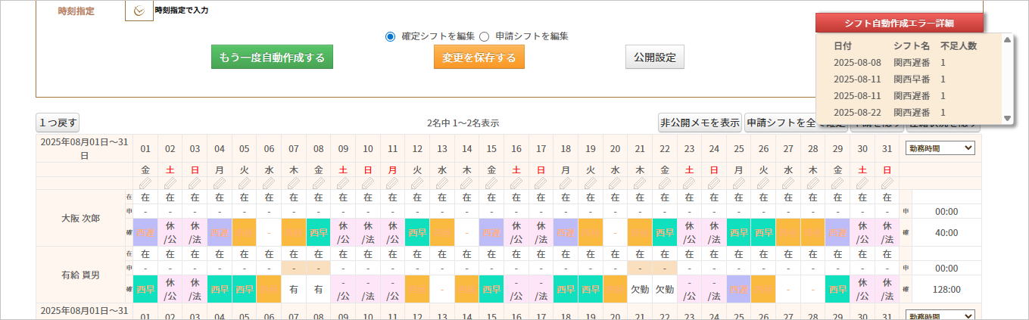Click the clock icon for time-specified input

tap(138, 11)
